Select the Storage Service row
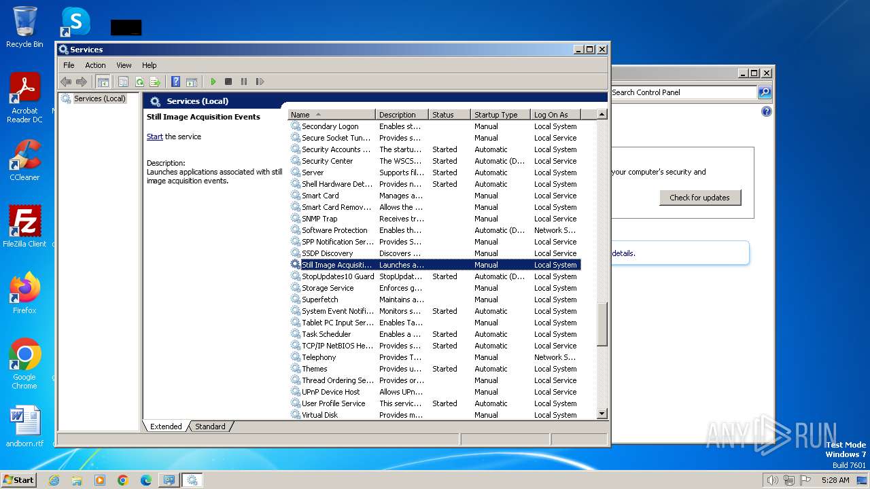 (x=435, y=288)
